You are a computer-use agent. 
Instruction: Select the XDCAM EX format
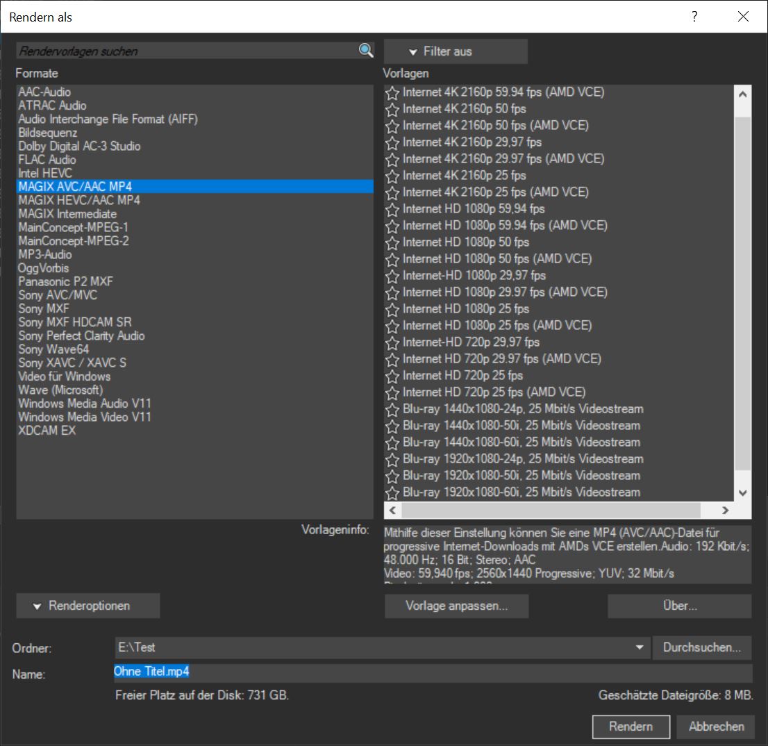click(195, 431)
